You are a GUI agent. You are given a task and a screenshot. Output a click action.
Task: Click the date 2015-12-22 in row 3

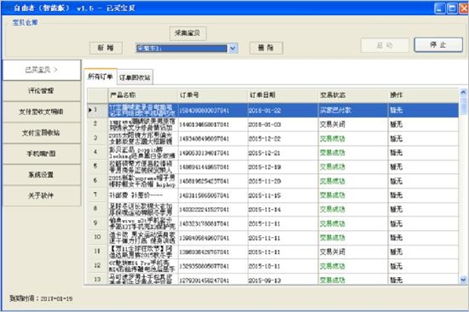pyautogui.click(x=264, y=139)
